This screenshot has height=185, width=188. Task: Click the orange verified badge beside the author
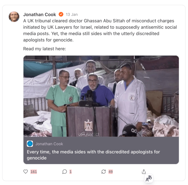(61, 14)
